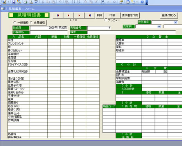
Task: Click the Save floppy disk toolbar icon
Action: pos(14,2)
